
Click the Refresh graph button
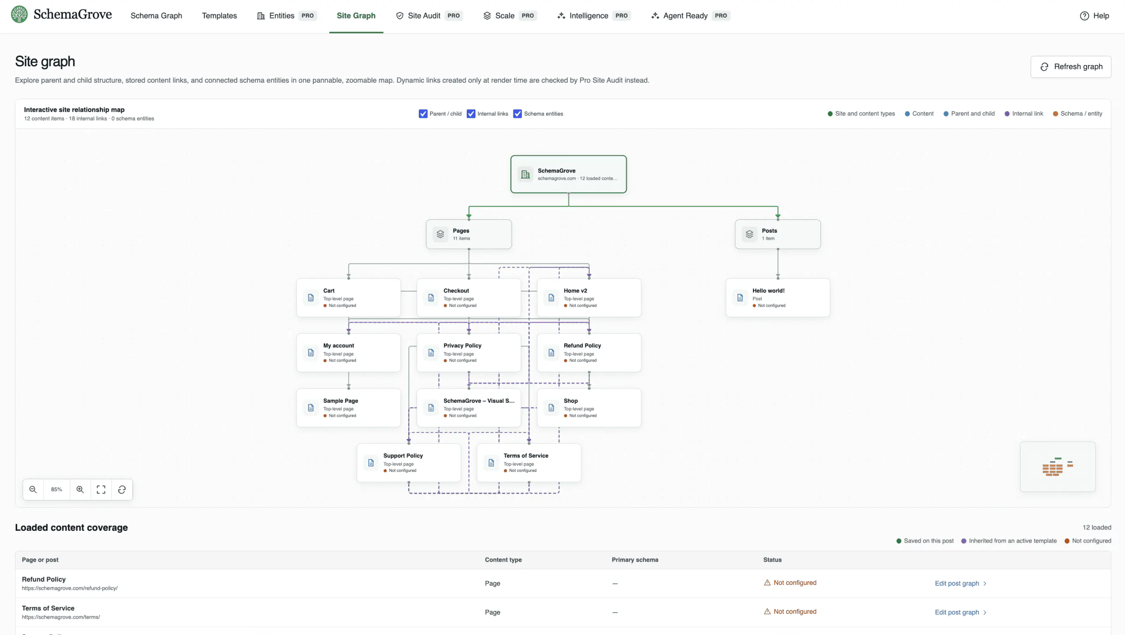click(x=1071, y=67)
